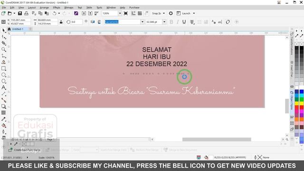Open the Layout menu
The image size is (304, 171).
coord(32,8)
